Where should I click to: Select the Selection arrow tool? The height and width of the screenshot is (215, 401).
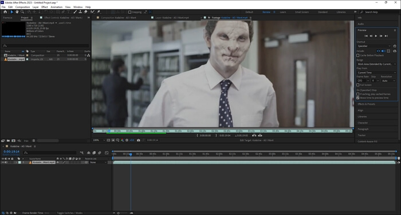(11, 12)
